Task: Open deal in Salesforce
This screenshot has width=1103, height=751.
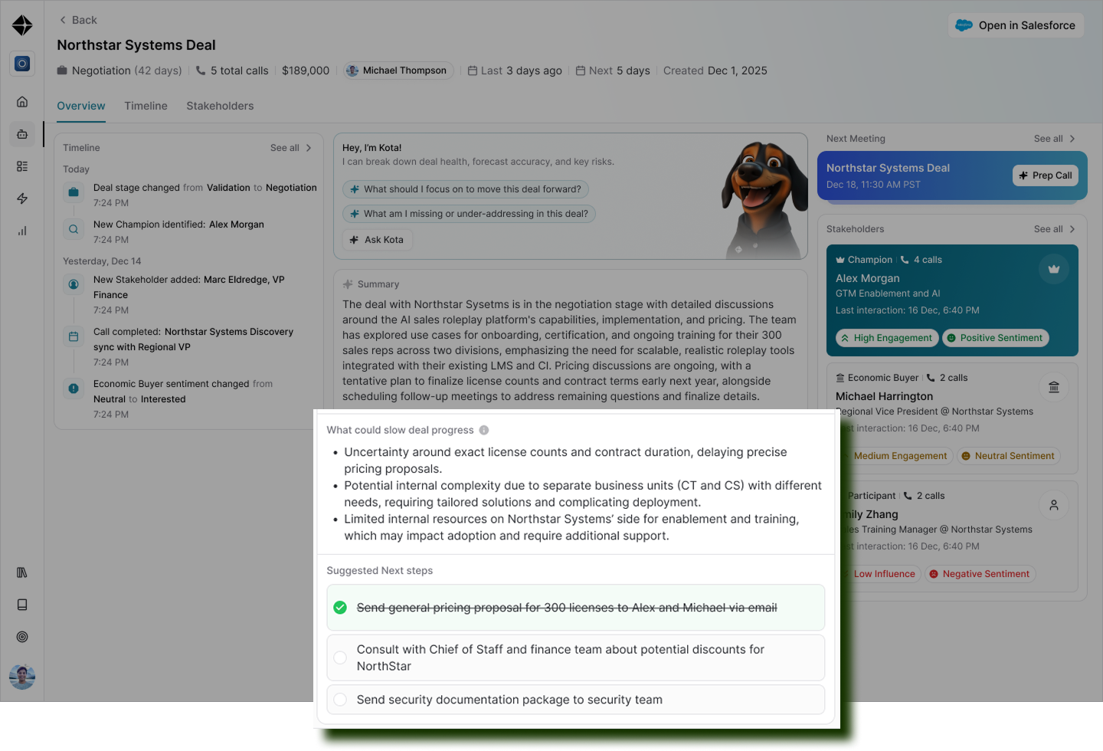Action: pos(1016,25)
